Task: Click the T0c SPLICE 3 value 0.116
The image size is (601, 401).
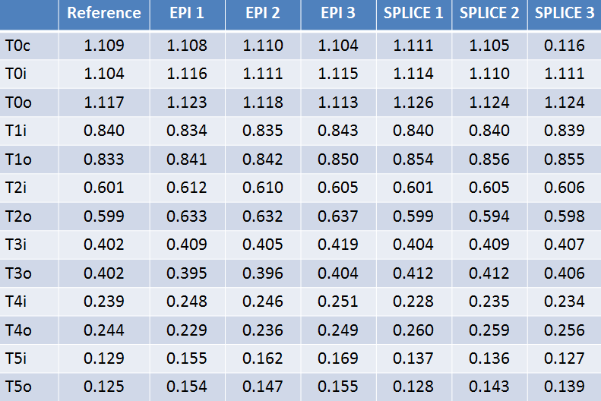Action: coord(565,46)
